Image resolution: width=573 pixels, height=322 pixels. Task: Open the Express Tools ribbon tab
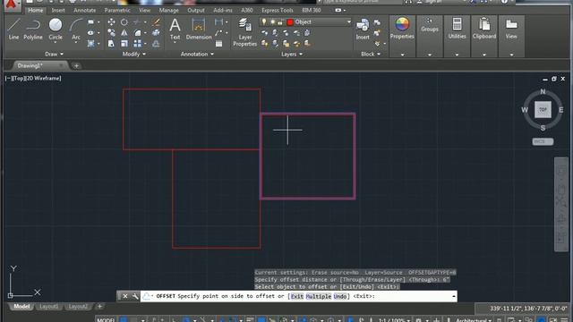coord(277,10)
